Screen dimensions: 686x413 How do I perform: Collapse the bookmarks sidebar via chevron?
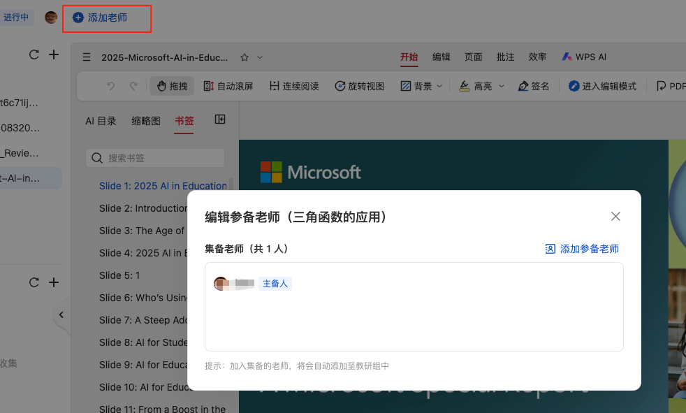click(61, 315)
